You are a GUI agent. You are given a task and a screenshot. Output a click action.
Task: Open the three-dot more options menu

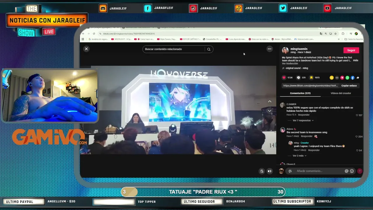tap(270, 49)
